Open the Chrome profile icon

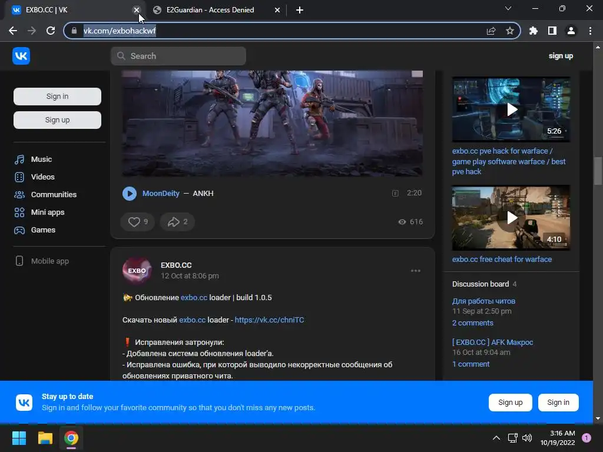[x=571, y=31]
